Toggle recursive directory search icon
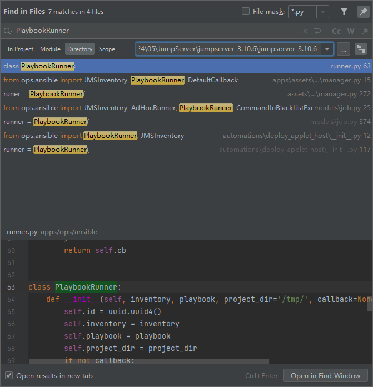This screenshot has height=387, width=373. (361, 49)
